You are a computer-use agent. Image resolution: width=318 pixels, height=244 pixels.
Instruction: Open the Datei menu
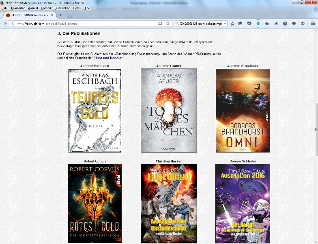pos(5,8)
